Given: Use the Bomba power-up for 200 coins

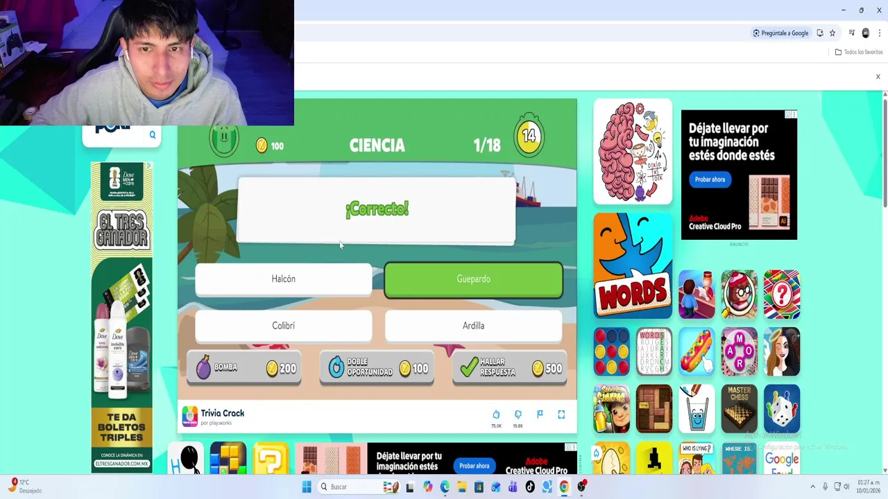Looking at the screenshot, I should point(244,368).
